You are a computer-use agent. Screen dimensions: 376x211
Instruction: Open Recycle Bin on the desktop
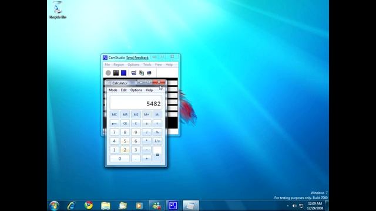(x=58, y=10)
